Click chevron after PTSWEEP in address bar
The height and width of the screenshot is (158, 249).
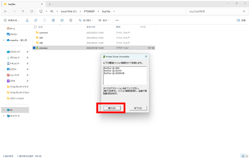click(x=98, y=12)
